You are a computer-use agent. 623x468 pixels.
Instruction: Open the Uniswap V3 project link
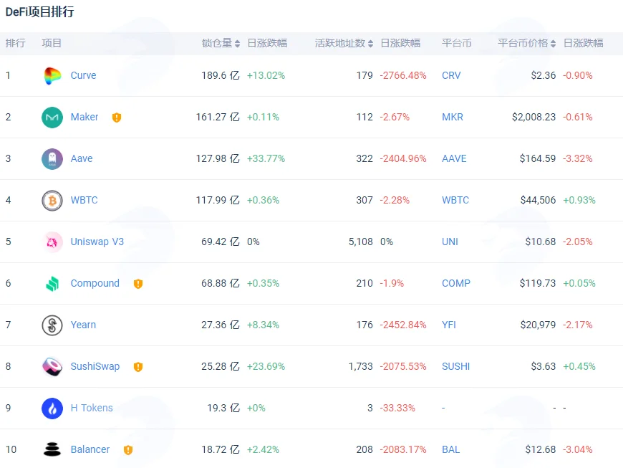tap(97, 242)
